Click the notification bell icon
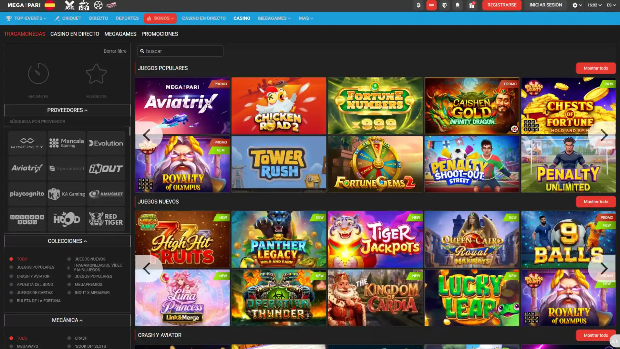This screenshot has height=349, width=620. [458, 5]
